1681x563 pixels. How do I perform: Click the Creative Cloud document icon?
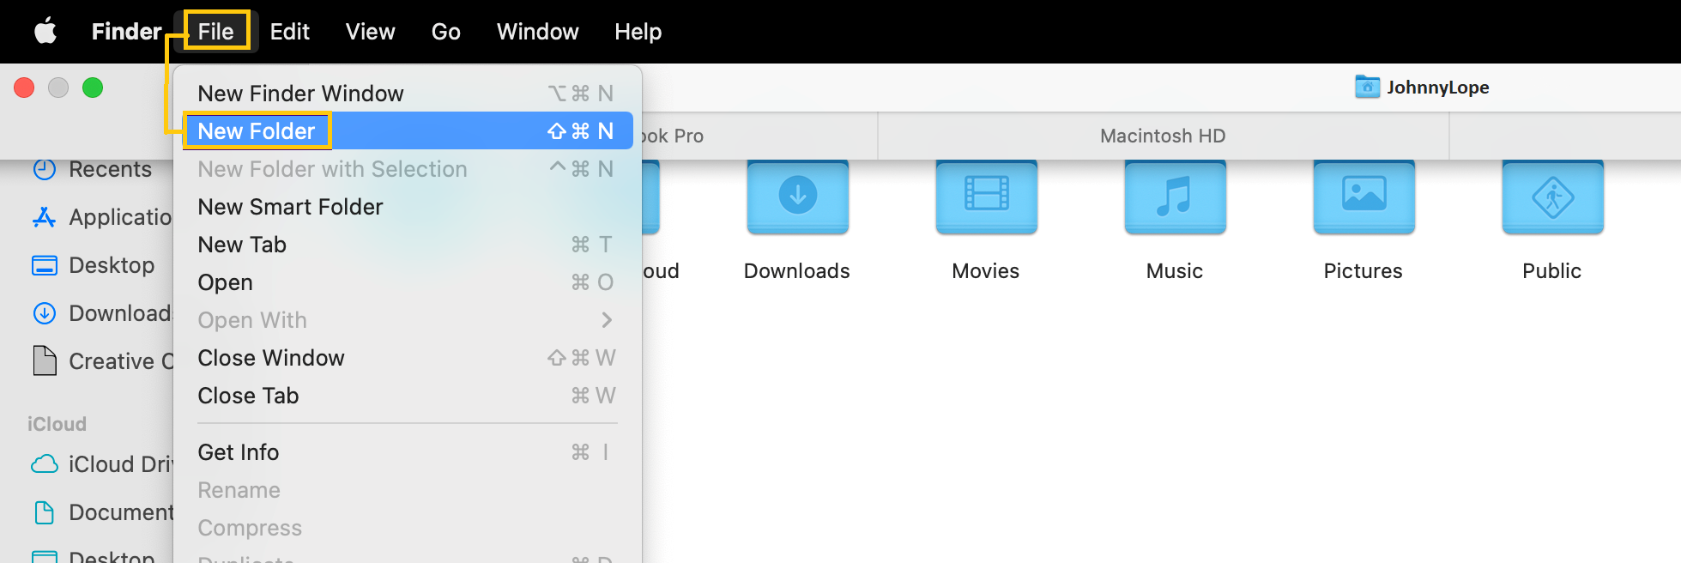pos(45,361)
